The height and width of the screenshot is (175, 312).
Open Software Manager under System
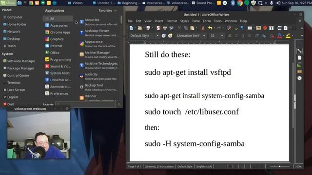tap(19, 61)
